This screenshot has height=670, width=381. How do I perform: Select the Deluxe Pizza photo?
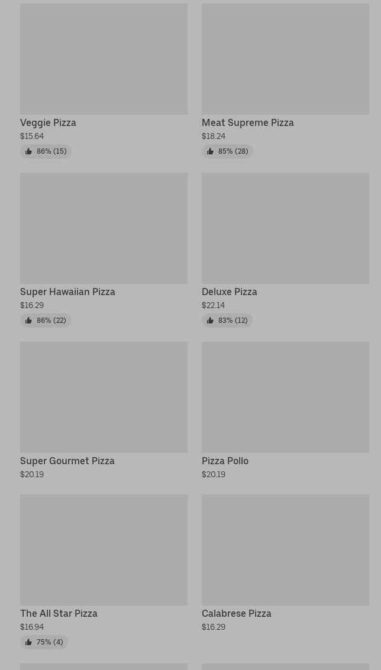(285, 228)
